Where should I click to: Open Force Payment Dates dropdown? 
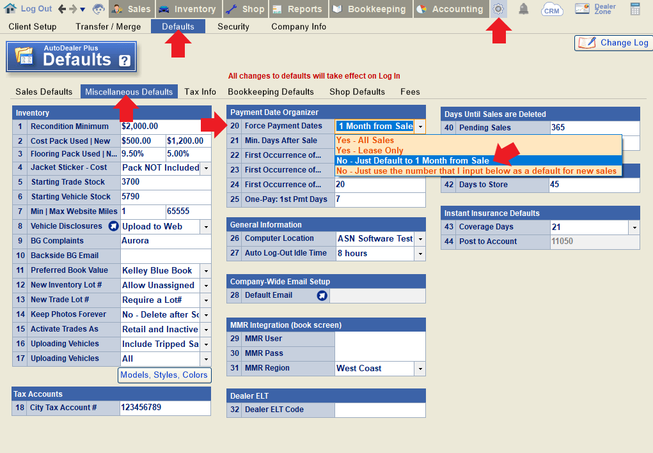click(x=420, y=127)
